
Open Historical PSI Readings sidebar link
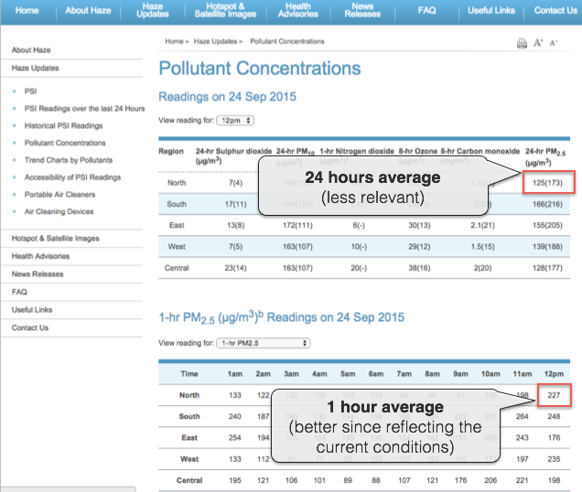click(x=63, y=126)
